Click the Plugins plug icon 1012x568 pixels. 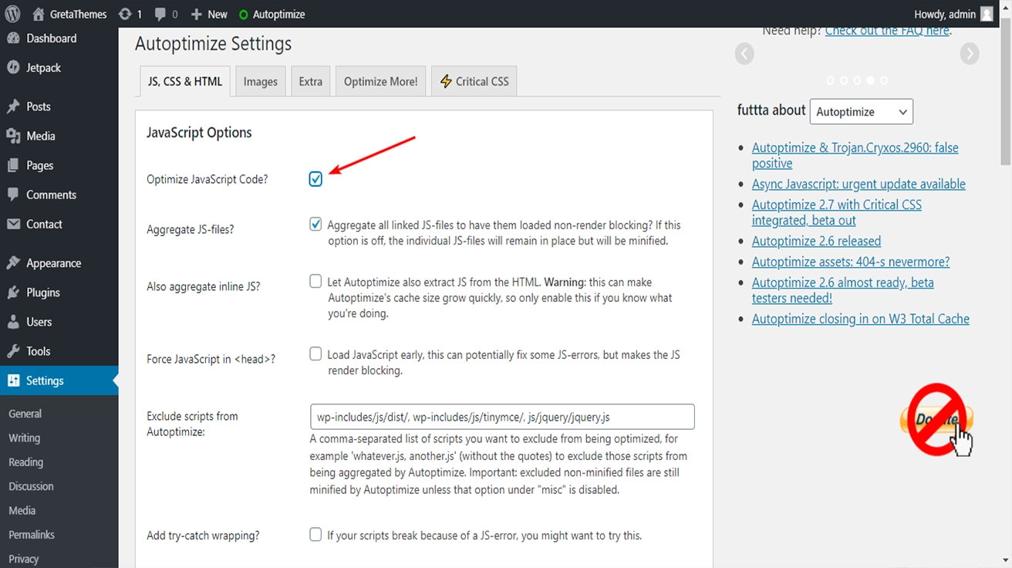pyautogui.click(x=13, y=292)
